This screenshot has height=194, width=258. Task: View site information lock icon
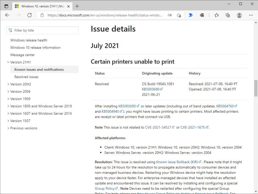[x=42, y=15]
